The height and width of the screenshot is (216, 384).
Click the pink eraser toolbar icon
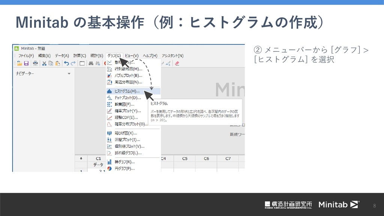[x=177, y=63]
